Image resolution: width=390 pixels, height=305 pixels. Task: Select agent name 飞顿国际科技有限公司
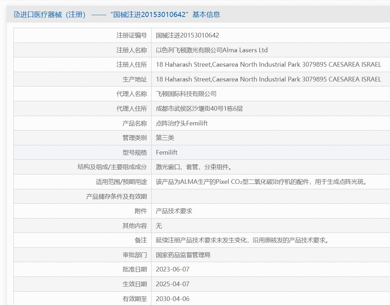pyautogui.click(x=186, y=94)
